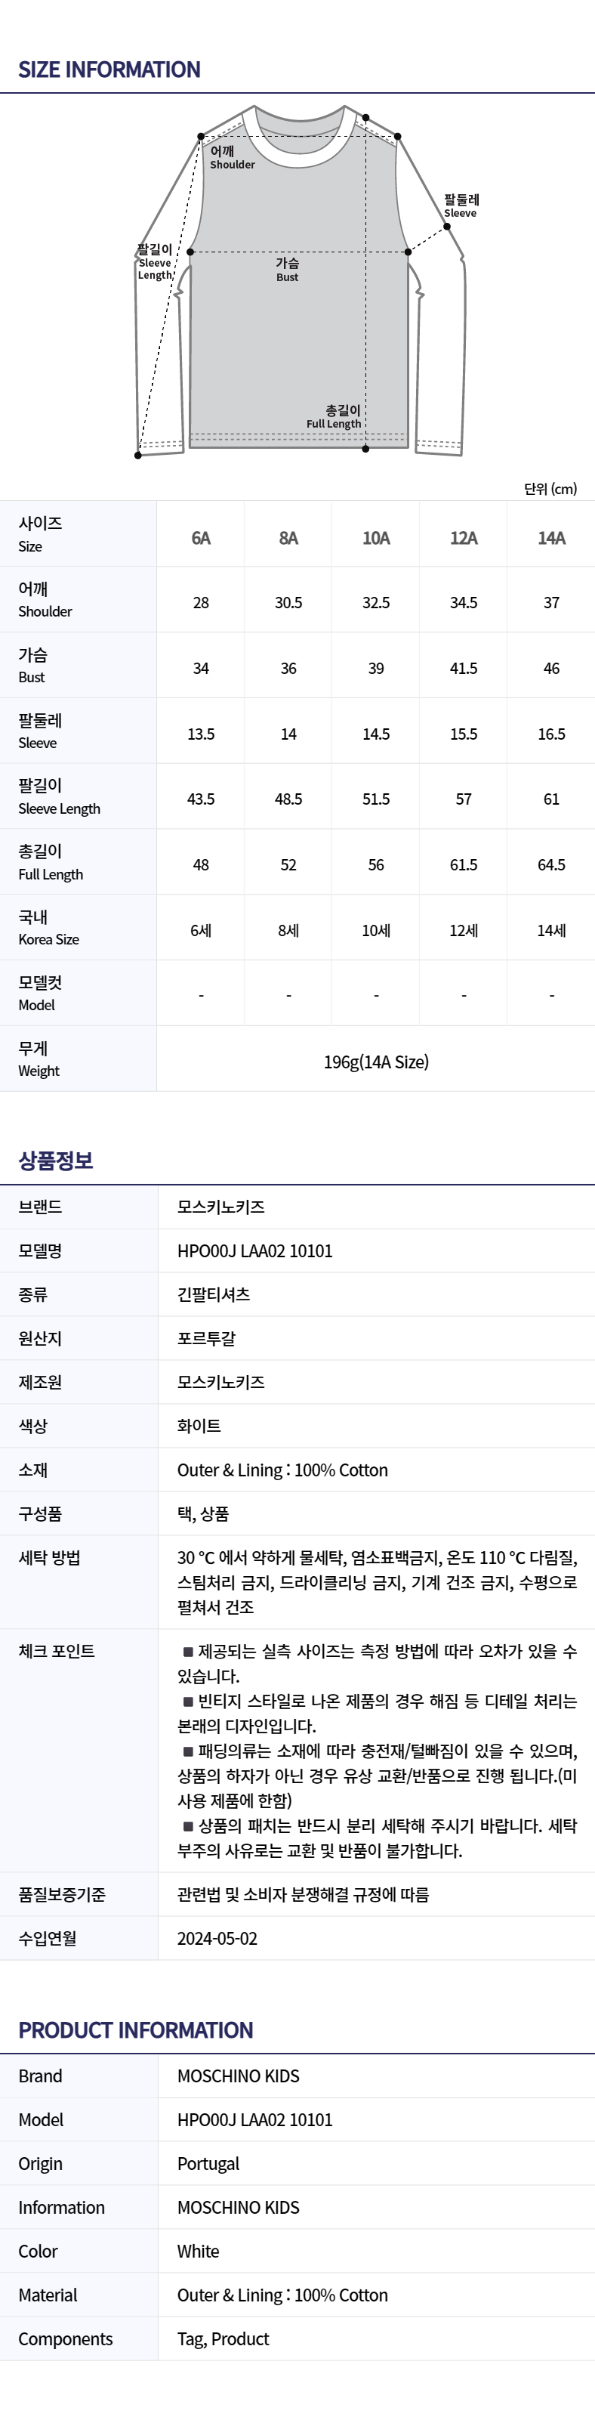Click the Tag, Product components value
This screenshot has height=2411, width=595.
tap(223, 2339)
